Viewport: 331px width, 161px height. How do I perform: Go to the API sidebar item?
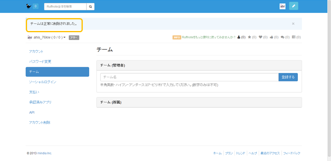pyautogui.click(x=32, y=112)
